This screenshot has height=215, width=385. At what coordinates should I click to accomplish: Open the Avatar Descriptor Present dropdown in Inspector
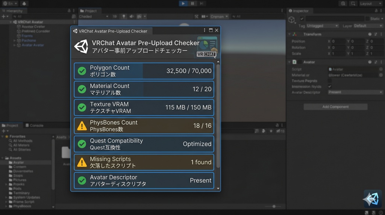(355, 92)
